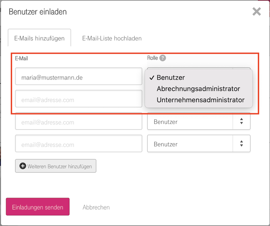
Task: Click up-down arrows of last row role selector
Action: point(241,144)
